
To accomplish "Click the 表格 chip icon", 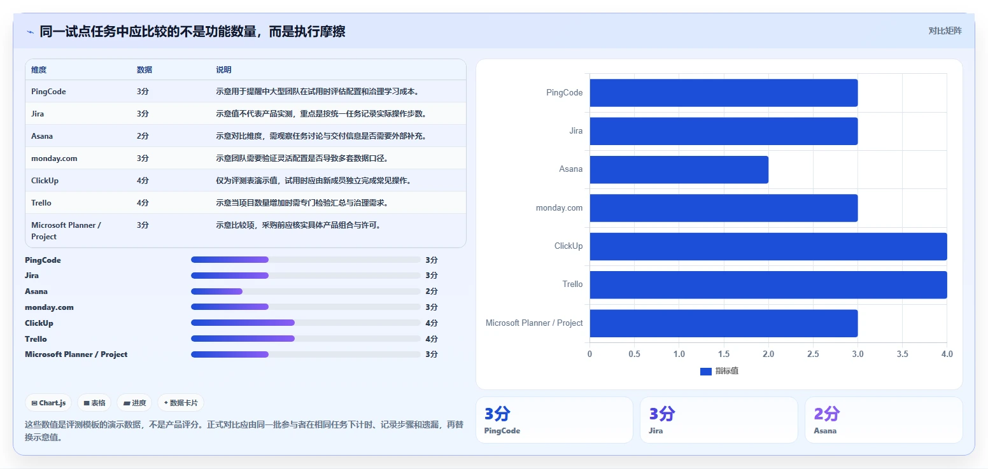I will [x=87, y=403].
